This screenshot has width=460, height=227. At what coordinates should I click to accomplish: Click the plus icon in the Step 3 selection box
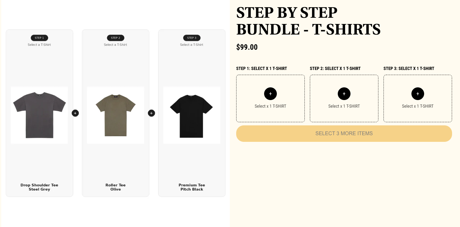pyautogui.click(x=417, y=94)
